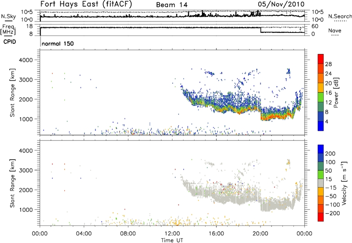Select the green velocity segment near 50

pyautogui.click(x=321, y=175)
